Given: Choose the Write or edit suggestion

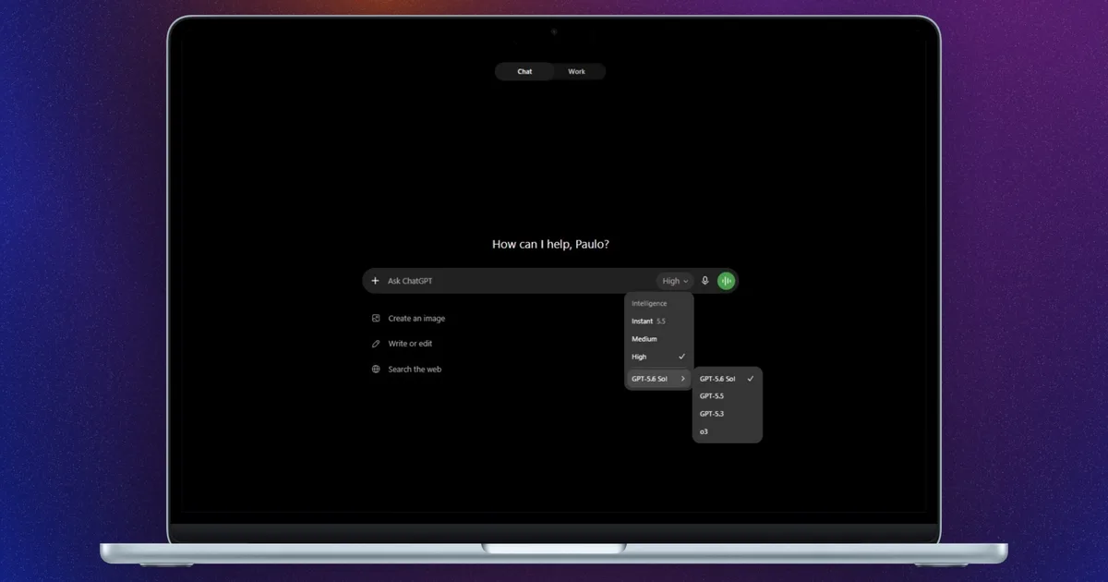Looking at the screenshot, I should click(x=402, y=344).
